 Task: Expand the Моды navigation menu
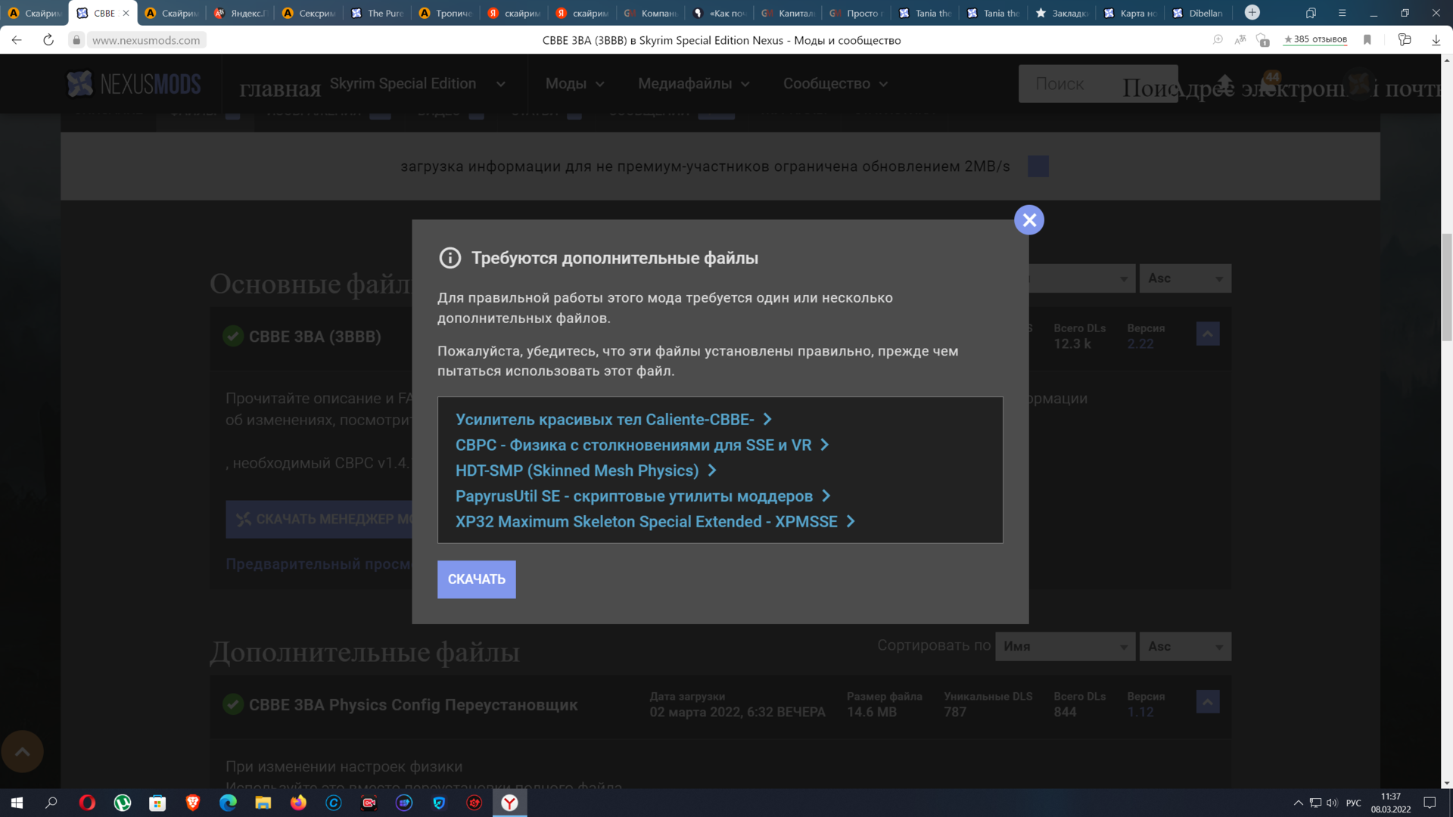pyautogui.click(x=574, y=84)
